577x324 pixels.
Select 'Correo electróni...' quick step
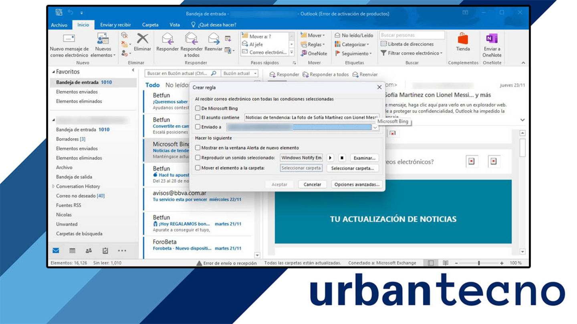264,52
